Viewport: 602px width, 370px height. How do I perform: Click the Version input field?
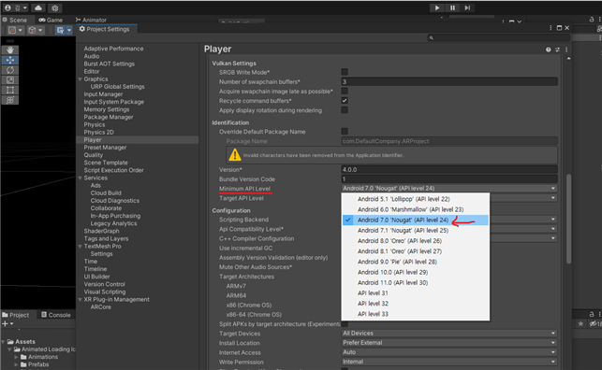click(449, 170)
